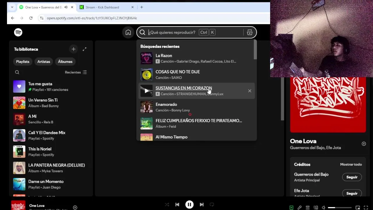The width and height of the screenshot is (373, 210).
Task: Select Enamorado by Bonny Lovy
Action: [196, 107]
